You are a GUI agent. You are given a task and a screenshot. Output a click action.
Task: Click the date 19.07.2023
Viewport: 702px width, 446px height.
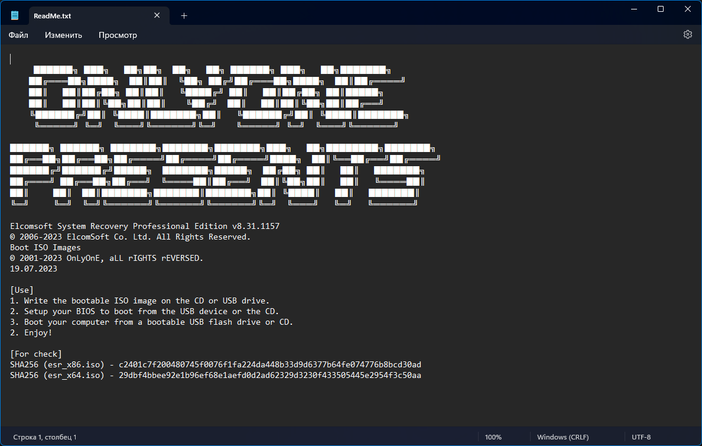pos(34,269)
